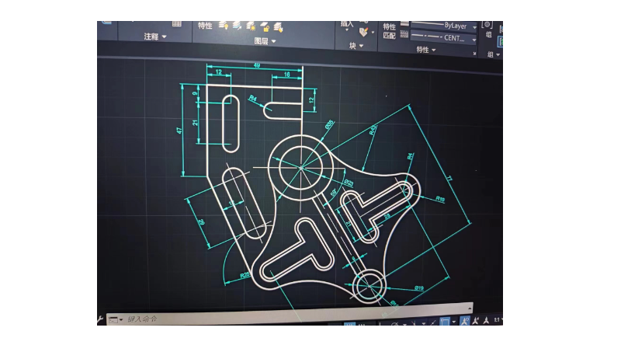Open the CENT linetype dropdown
The height and width of the screenshot is (352, 621).
[x=474, y=38]
